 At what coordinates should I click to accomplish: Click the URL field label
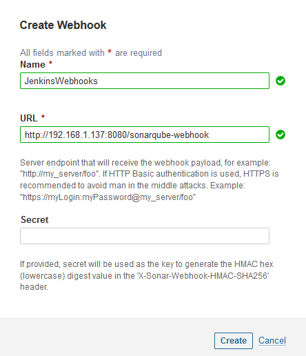point(29,118)
